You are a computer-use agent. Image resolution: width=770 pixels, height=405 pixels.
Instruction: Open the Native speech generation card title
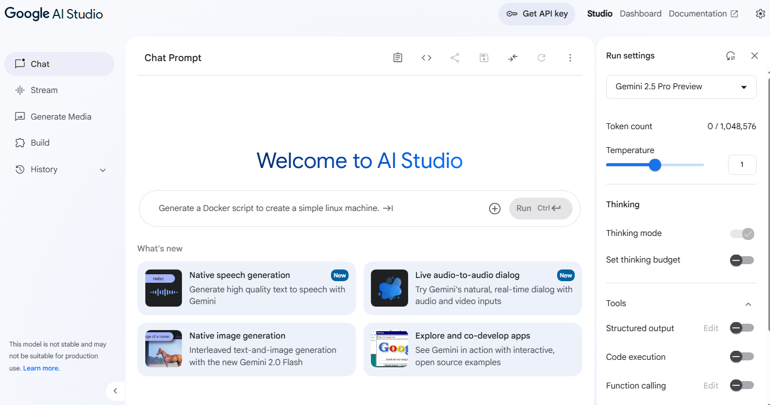pyautogui.click(x=239, y=275)
